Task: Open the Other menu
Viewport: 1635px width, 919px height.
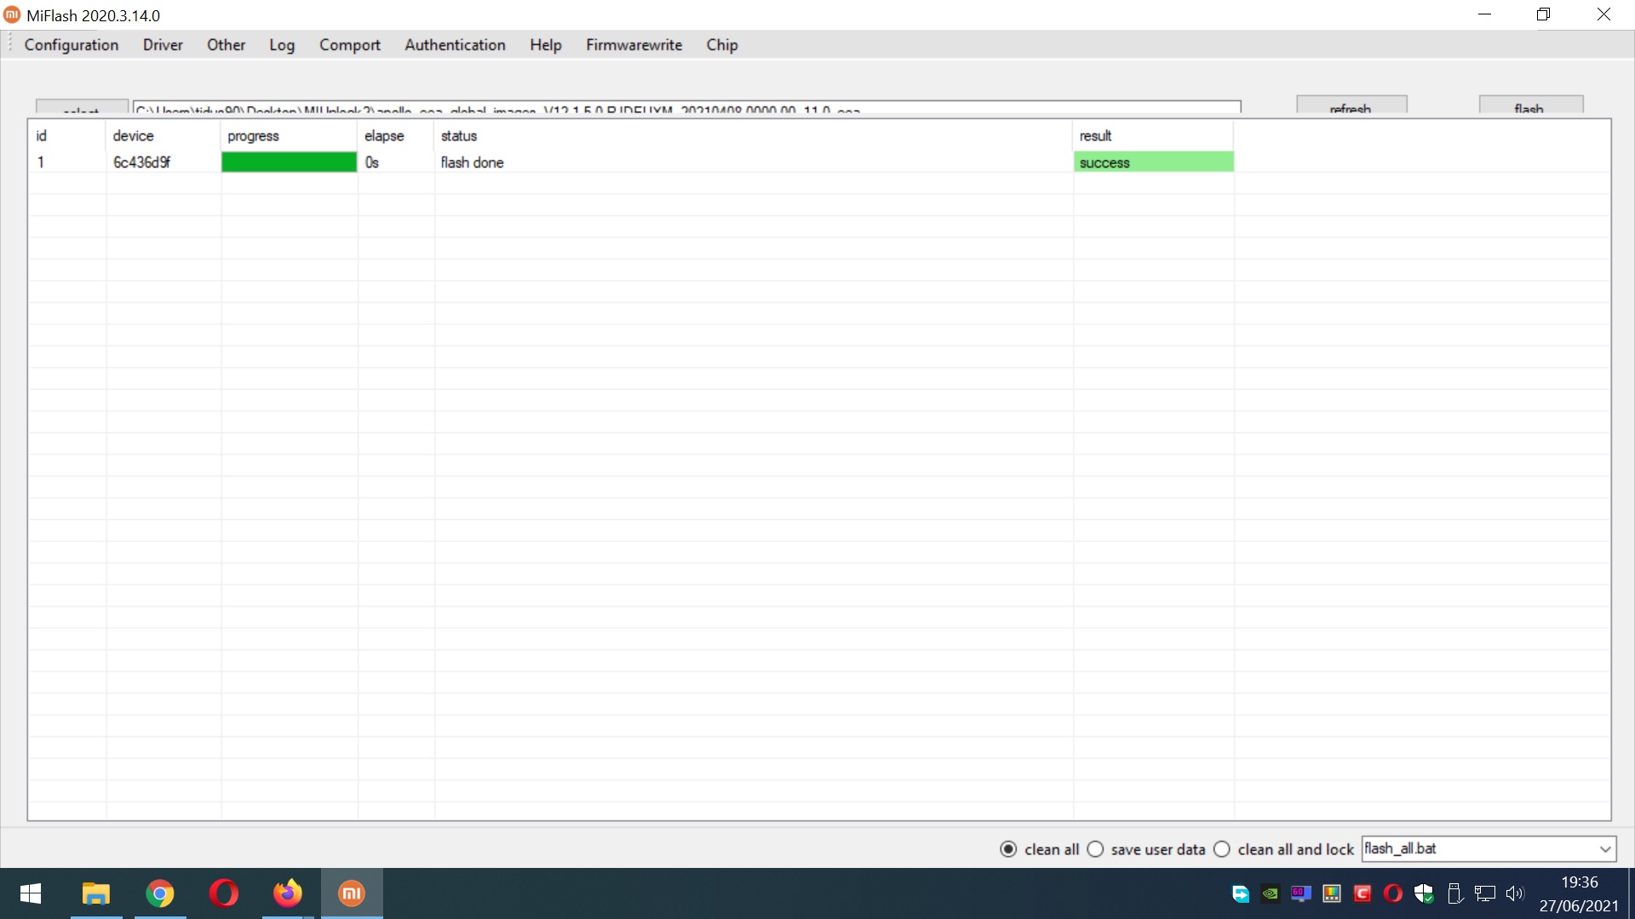Action: 226,45
